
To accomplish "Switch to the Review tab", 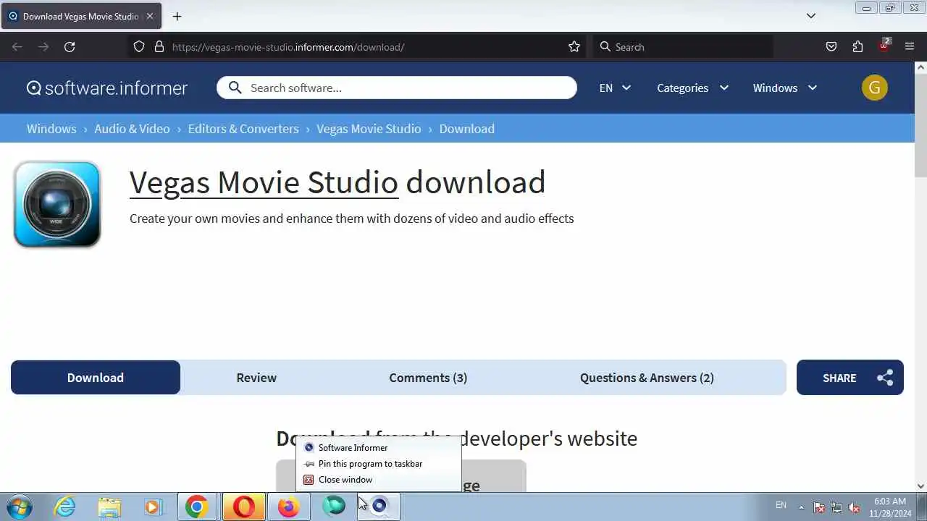I will coord(256,378).
